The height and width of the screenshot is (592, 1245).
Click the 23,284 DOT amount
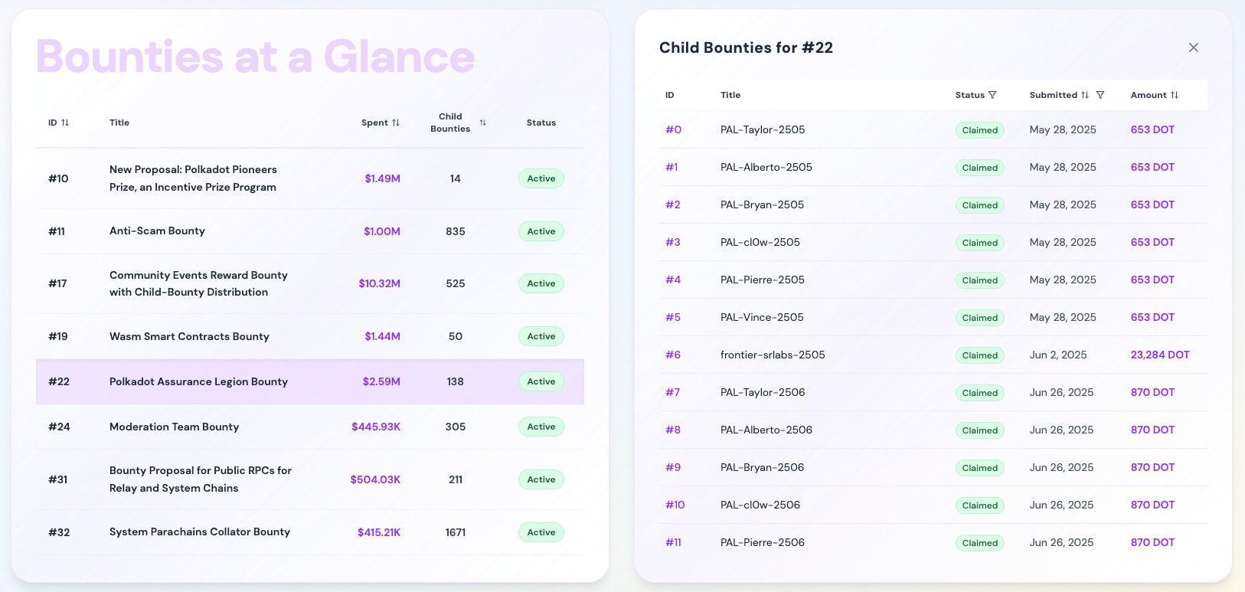click(x=1159, y=355)
